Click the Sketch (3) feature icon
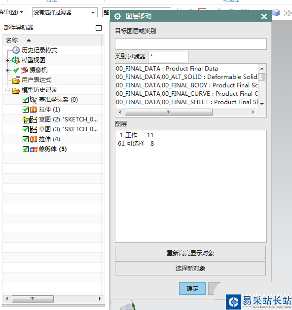Viewport: 292px width, 310px height. [34, 129]
